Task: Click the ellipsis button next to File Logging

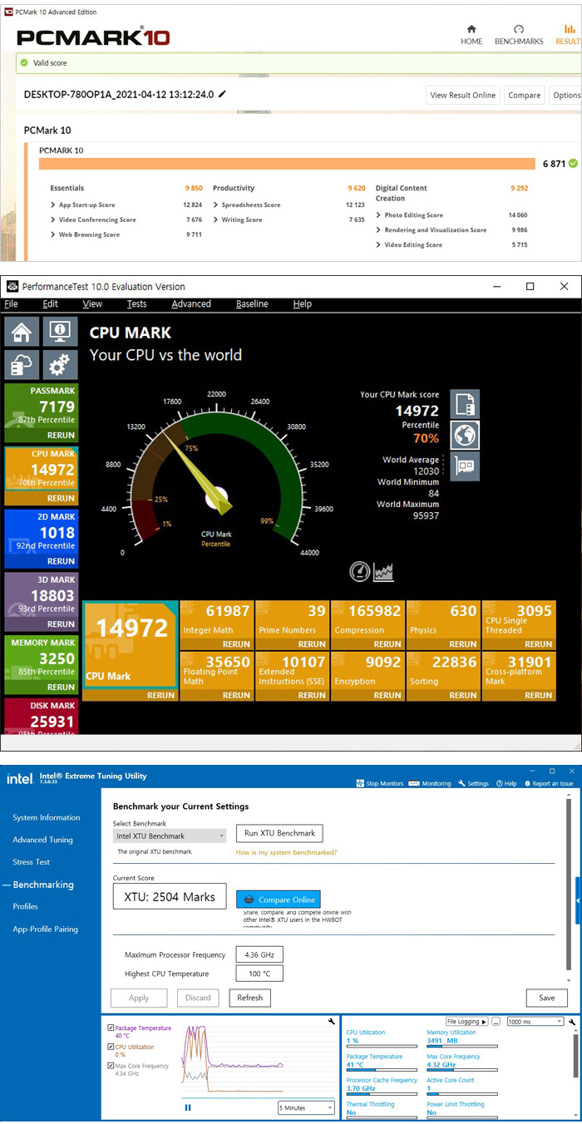Action: pos(496,1021)
